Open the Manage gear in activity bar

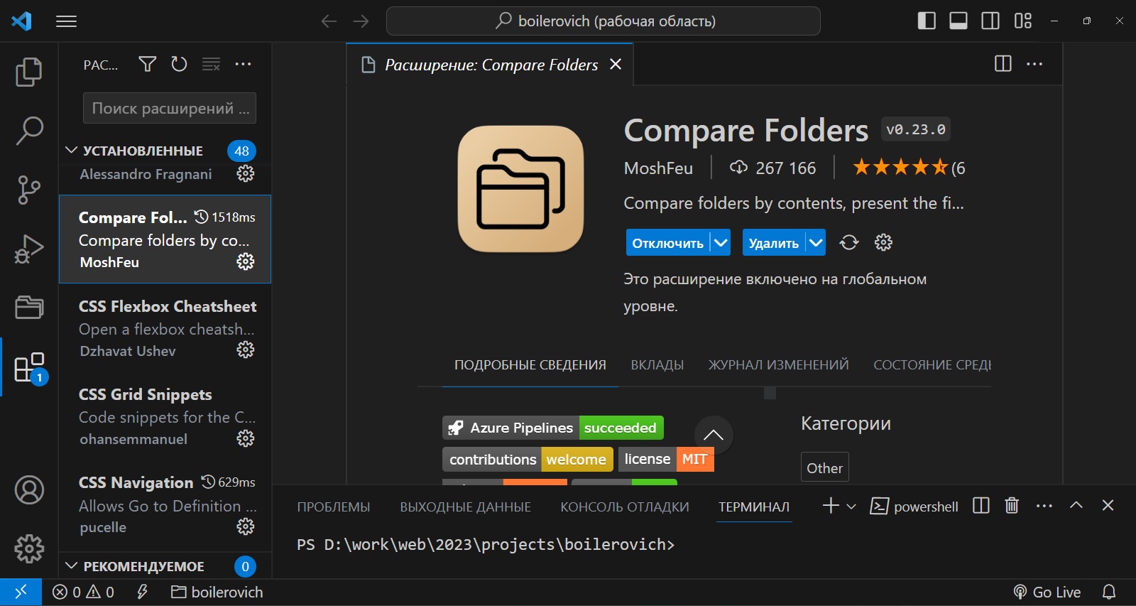[29, 548]
